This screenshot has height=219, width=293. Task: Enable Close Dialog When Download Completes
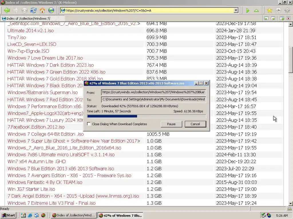point(89,124)
